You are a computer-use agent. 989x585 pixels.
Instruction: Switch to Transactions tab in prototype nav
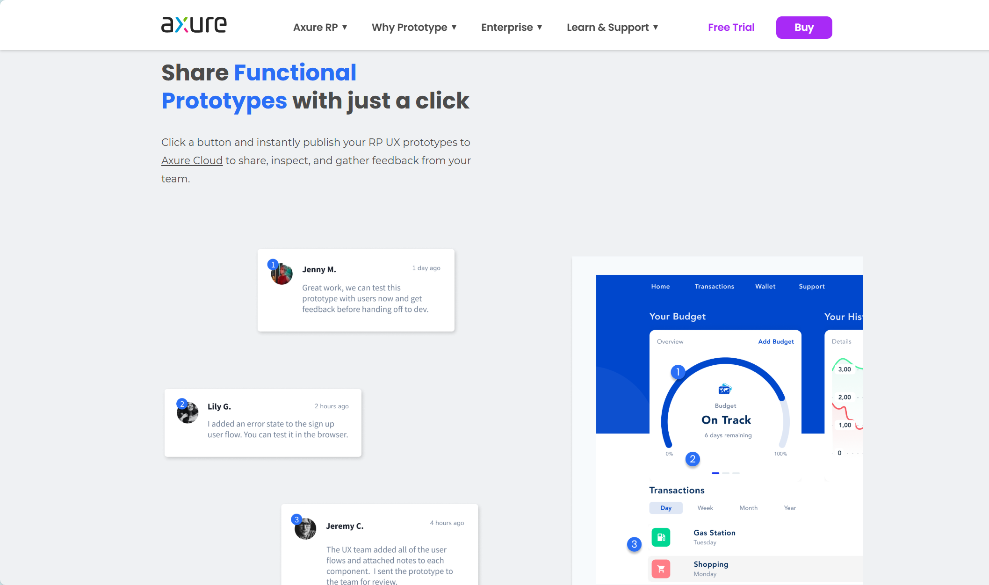pos(714,286)
